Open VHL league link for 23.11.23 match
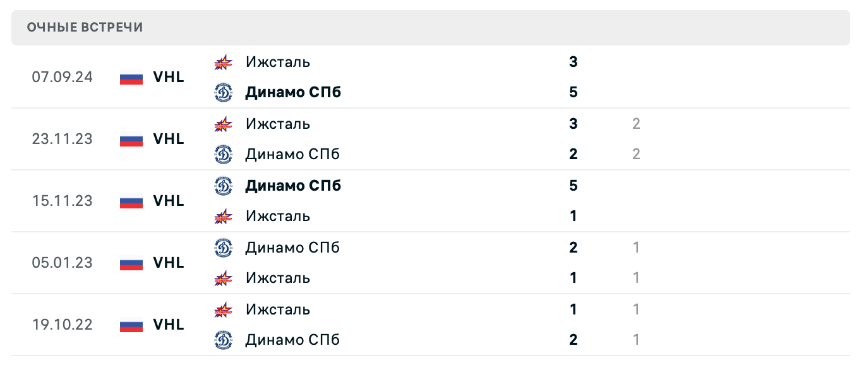This screenshot has width=859, height=365. click(169, 139)
